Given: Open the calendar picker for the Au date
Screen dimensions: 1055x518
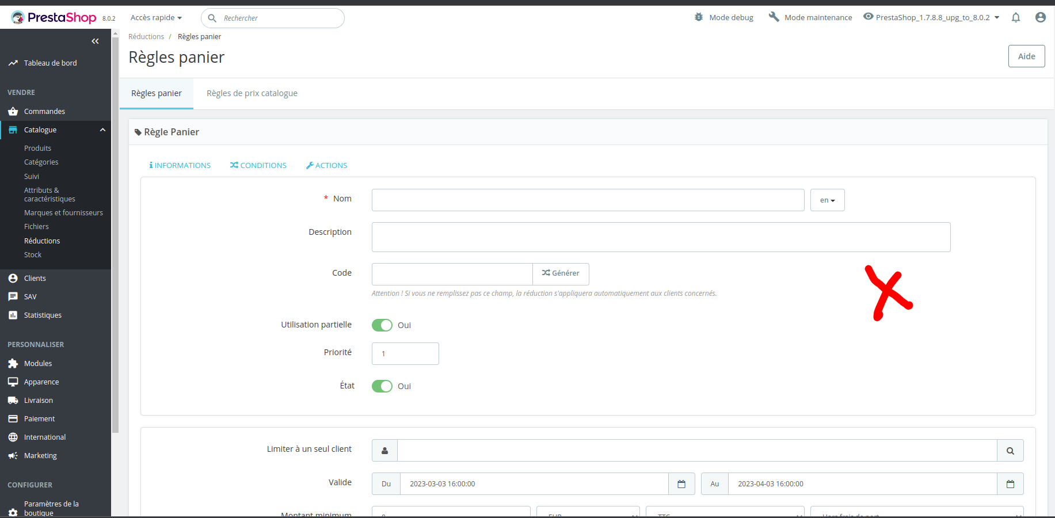Looking at the screenshot, I should point(1011,483).
